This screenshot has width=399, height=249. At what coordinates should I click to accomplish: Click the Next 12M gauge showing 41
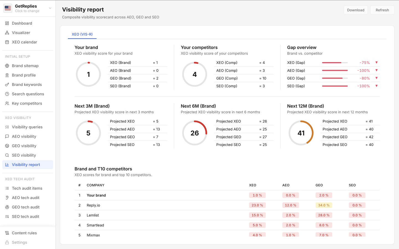(x=301, y=133)
